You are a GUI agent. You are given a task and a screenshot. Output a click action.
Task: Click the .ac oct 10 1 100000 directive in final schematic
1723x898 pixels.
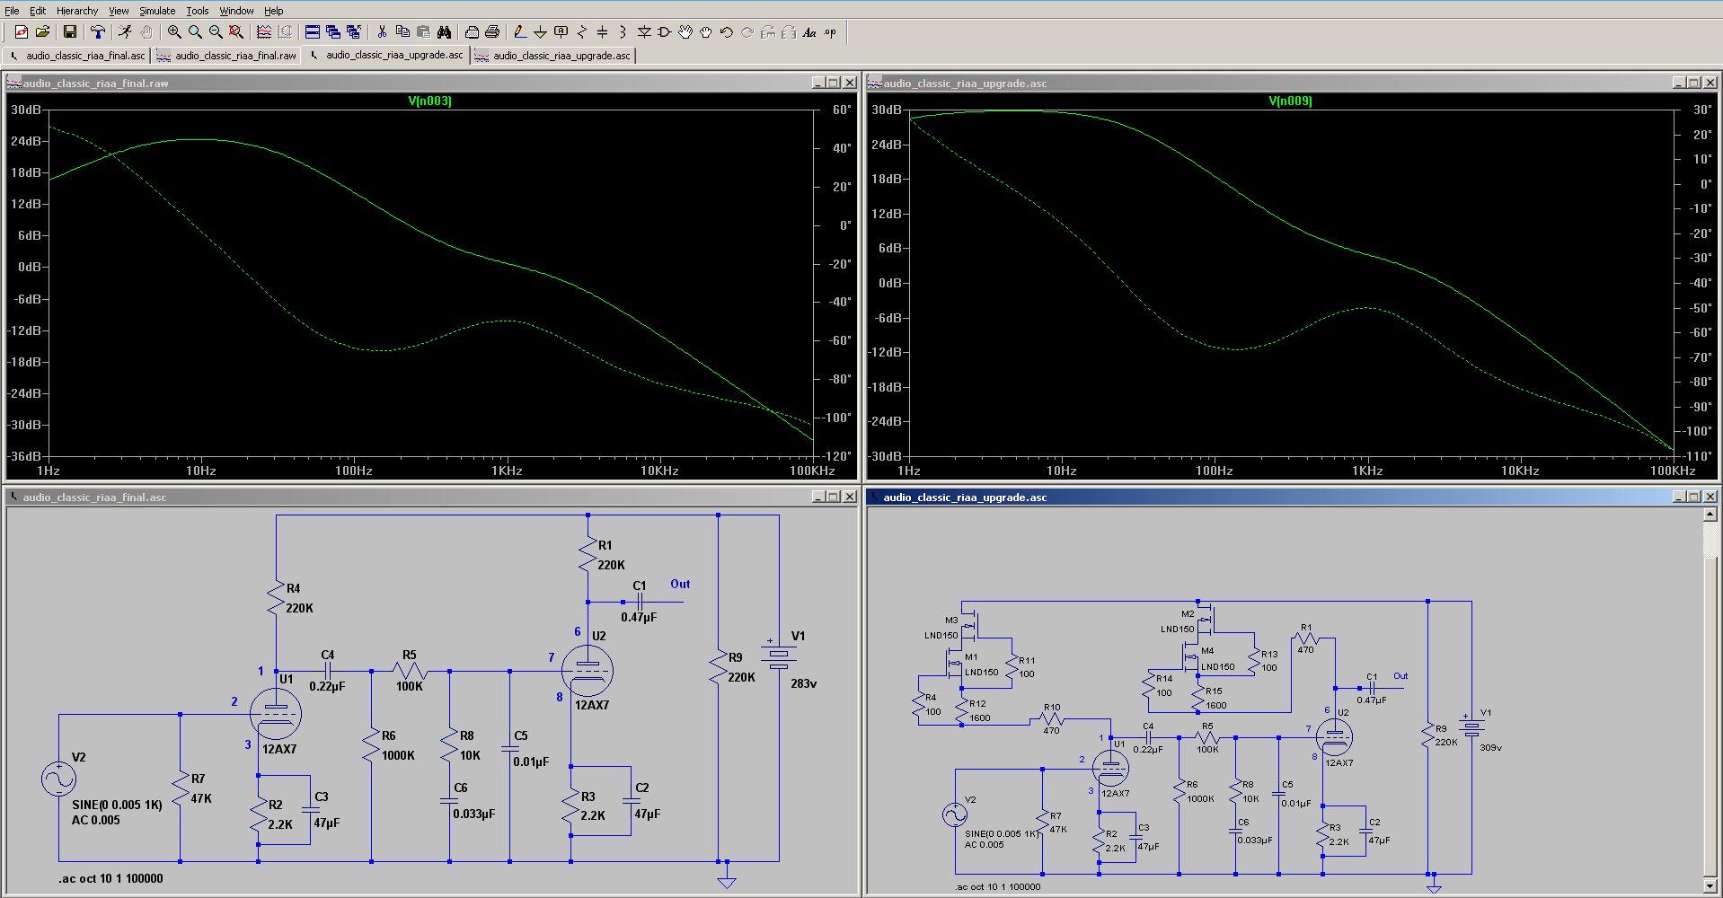(111, 878)
